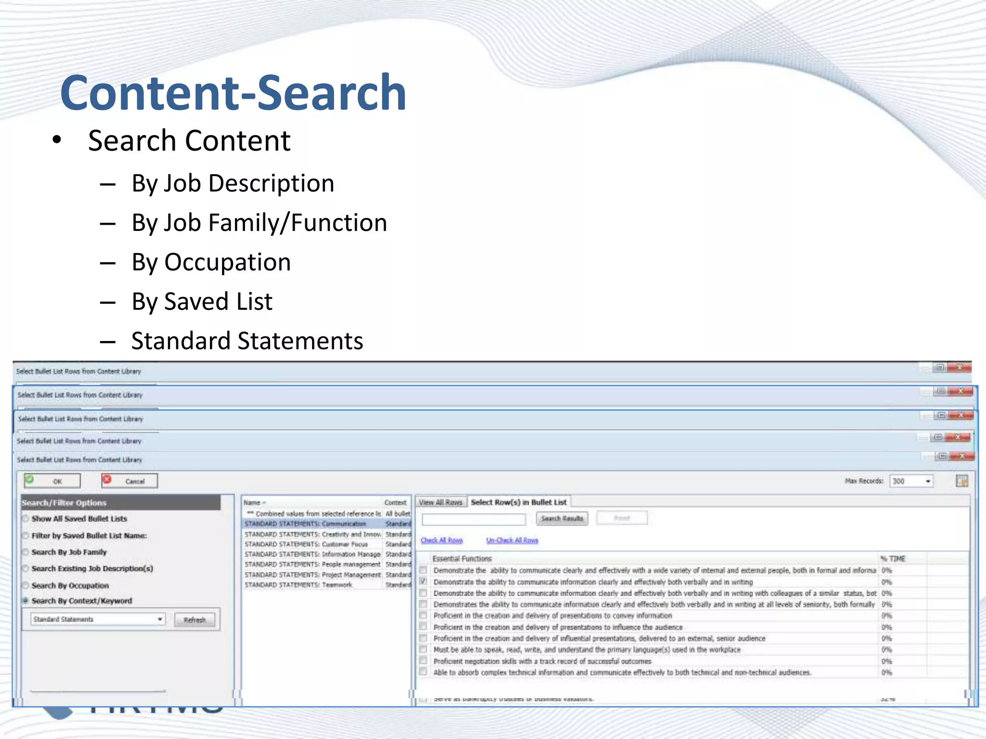Check the 'at all levels of seniority' row
Screen dimensions: 986x739
click(423, 604)
